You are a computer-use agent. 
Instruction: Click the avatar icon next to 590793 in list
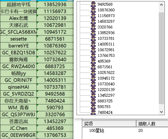click(93, 107)
